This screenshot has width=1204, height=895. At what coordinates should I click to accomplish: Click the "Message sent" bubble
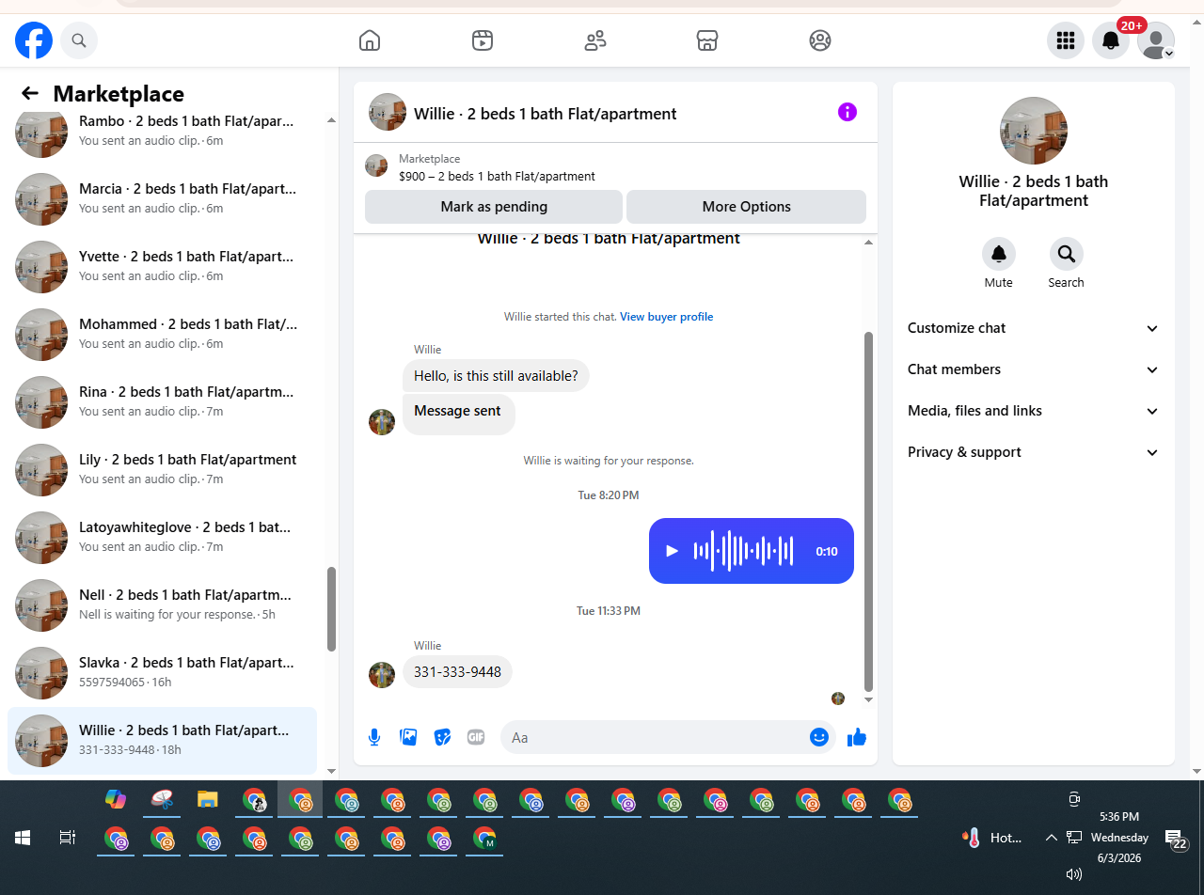[458, 414]
